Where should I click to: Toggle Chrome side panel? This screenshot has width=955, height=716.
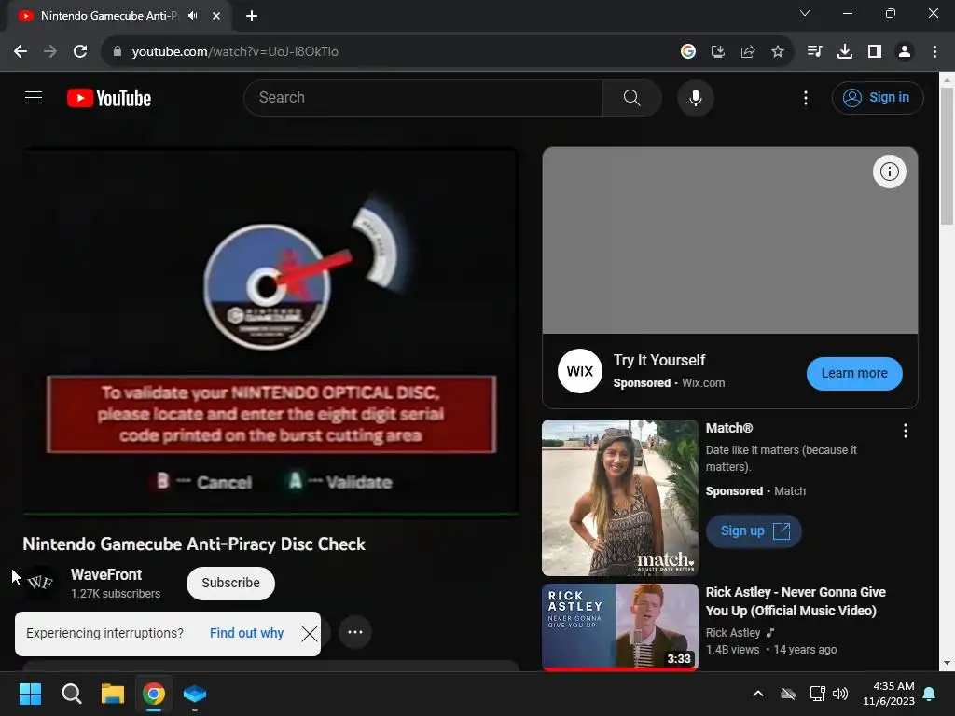(x=875, y=52)
